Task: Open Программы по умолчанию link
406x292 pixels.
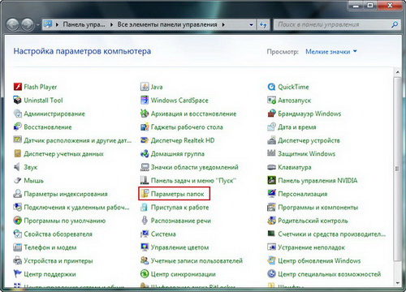Action: point(65,221)
